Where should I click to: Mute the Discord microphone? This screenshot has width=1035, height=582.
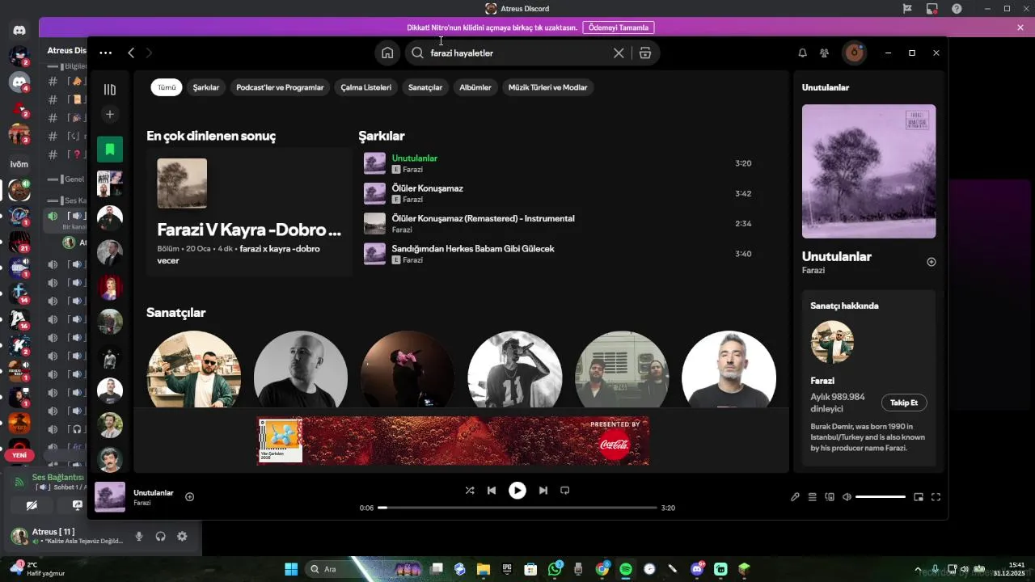click(x=139, y=536)
